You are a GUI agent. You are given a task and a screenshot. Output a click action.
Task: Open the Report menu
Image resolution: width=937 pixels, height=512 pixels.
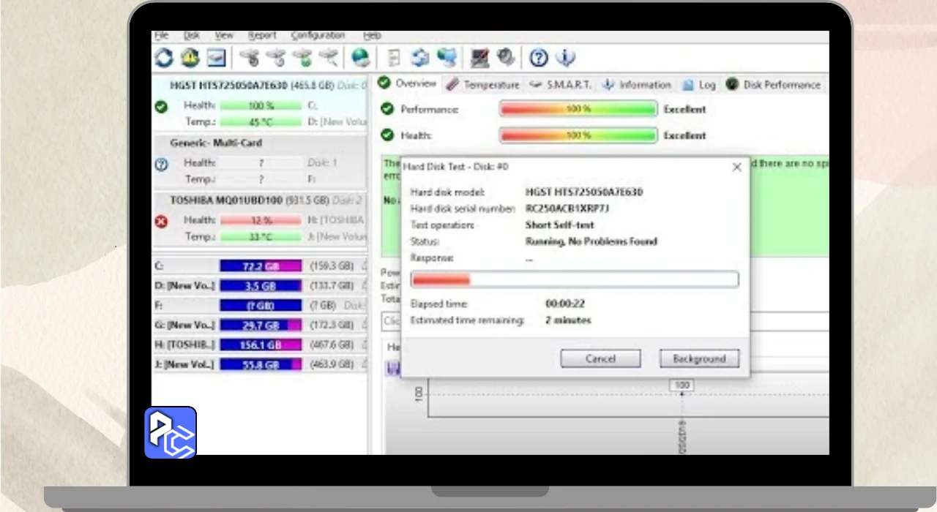(x=261, y=35)
